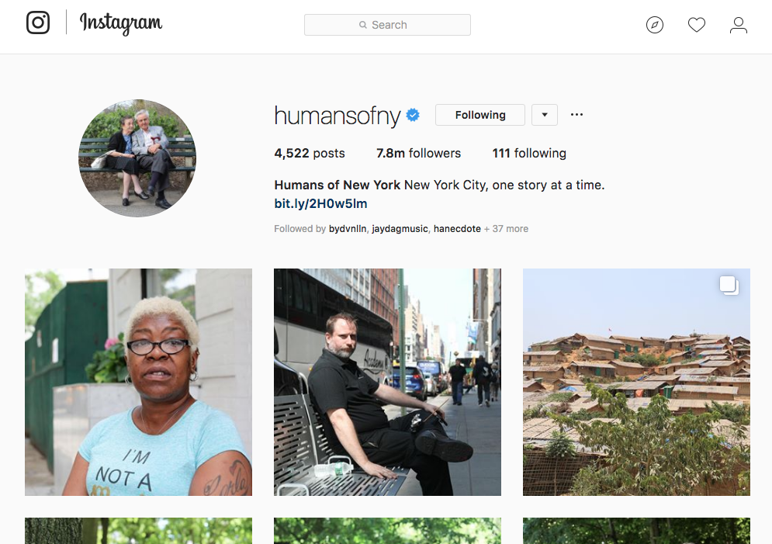Open the three-dot options menu
Viewport: 772px width, 544px height.
[576, 115]
